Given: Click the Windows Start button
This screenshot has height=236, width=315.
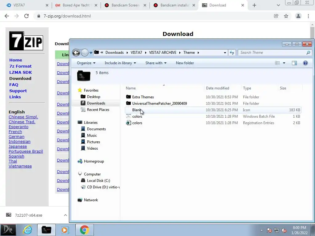Looking at the screenshot, I should pos(8,230).
